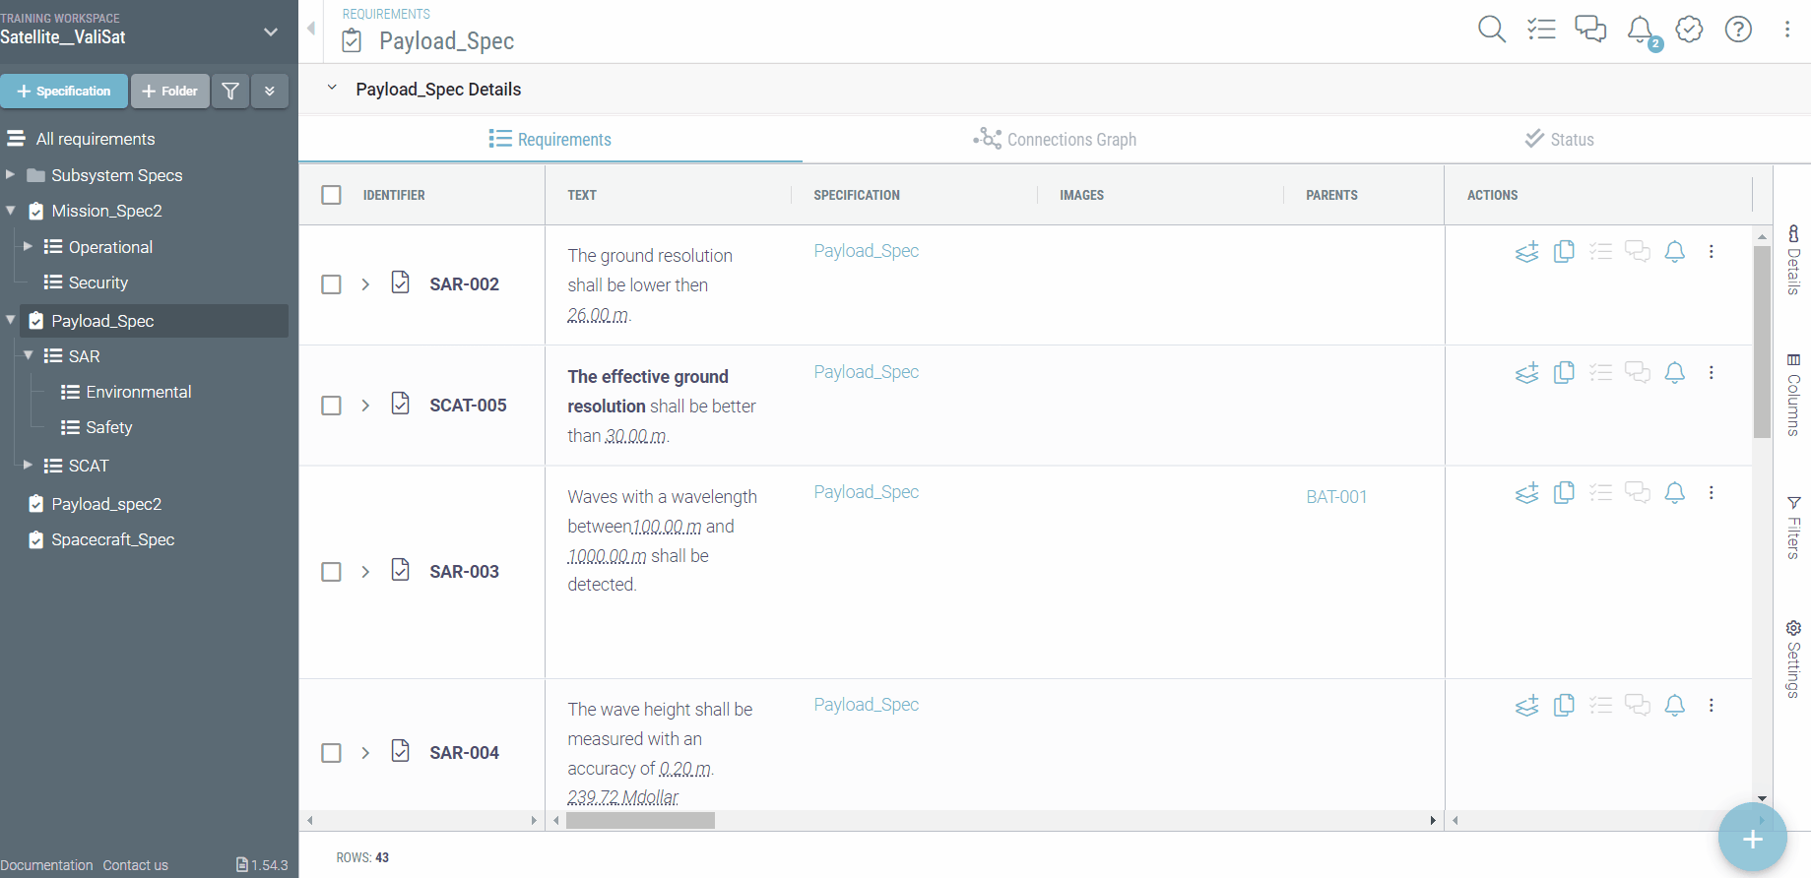The width and height of the screenshot is (1811, 878).
Task: Click the filter funnel icon in sidebar
Action: tap(230, 92)
